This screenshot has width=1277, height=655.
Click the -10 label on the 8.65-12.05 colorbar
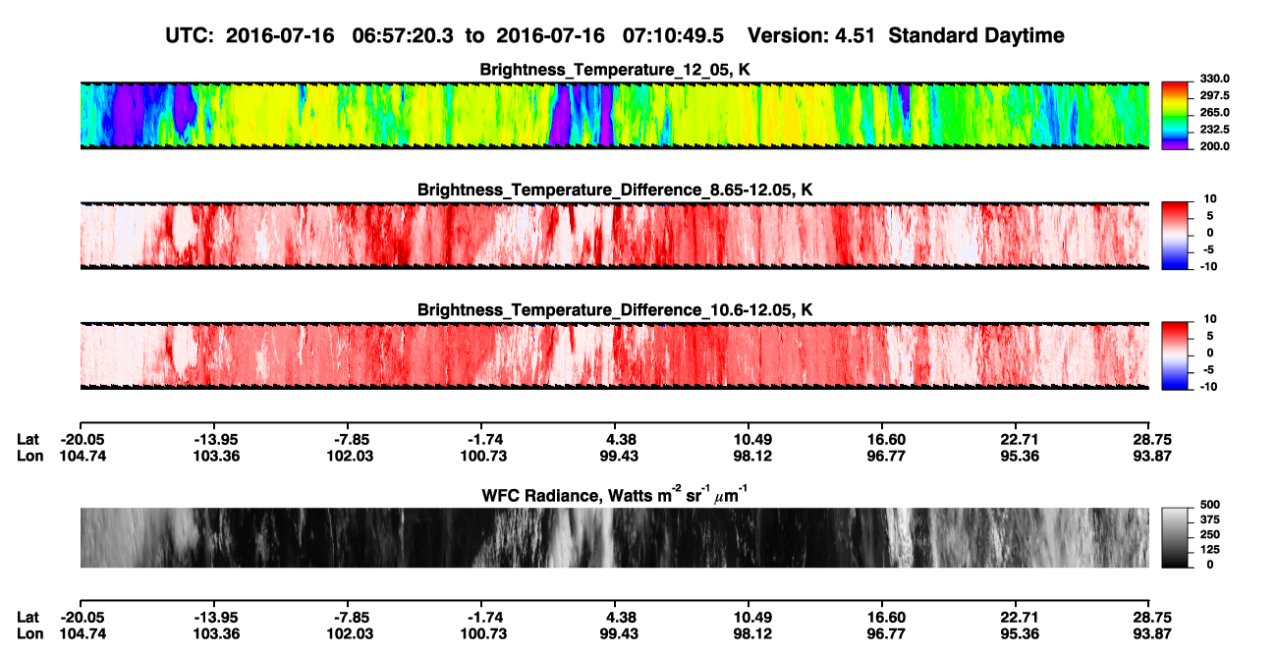(x=1207, y=266)
